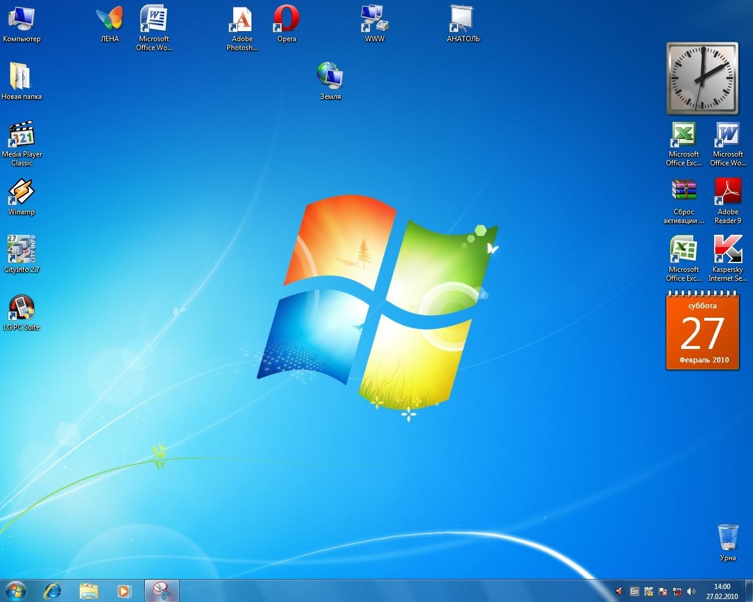The width and height of the screenshot is (753, 602).
Task: Open the Kaspersky tray icon with warning
Action: [649, 591]
